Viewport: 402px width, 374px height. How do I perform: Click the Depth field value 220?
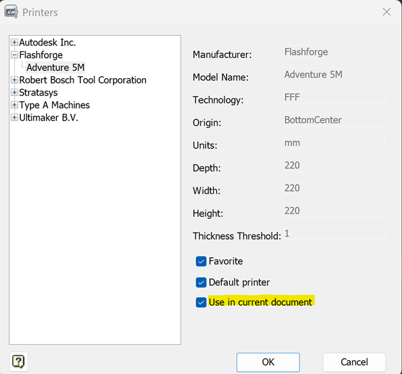click(334, 165)
